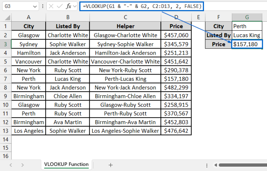Select column G header
Image resolution: width=267 pixels, height=171 pixels.
click(x=247, y=17)
